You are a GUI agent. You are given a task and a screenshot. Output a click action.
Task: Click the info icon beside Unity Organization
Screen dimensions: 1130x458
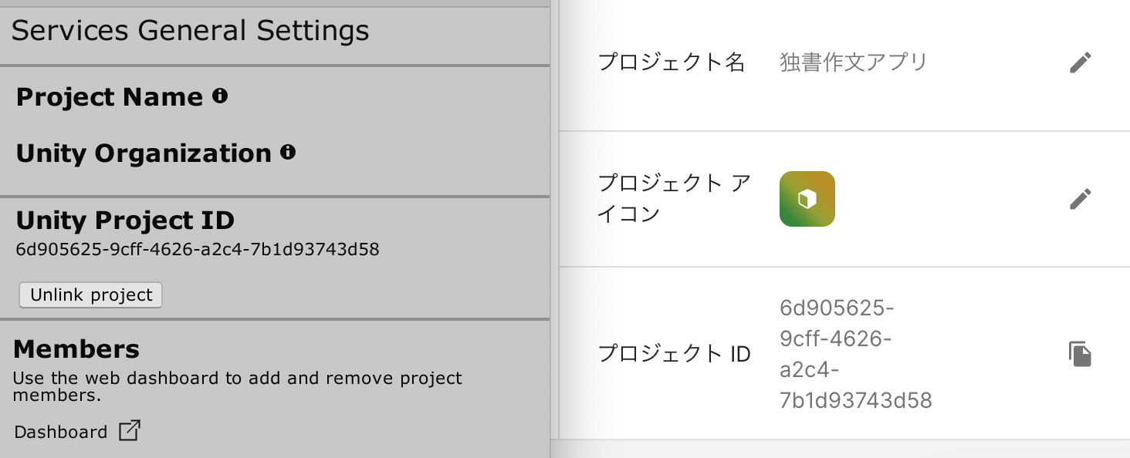point(289,152)
